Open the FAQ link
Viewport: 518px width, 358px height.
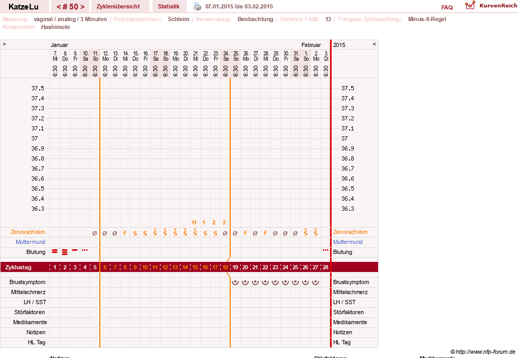(447, 7)
